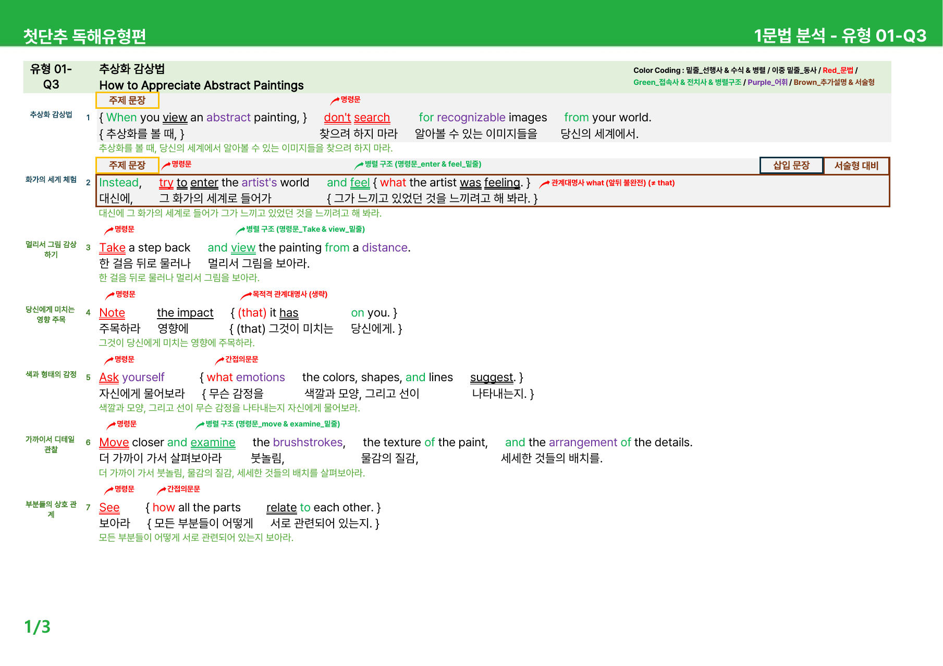Click the "삽입 문장" box
This screenshot has height=666, width=943.
coord(791,166)
